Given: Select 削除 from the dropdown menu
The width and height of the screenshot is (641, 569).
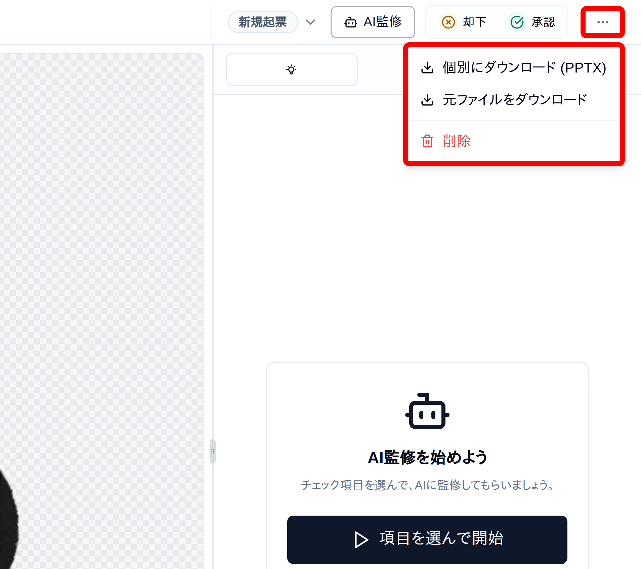Looking at the screenshot, I should coord(457,141).
